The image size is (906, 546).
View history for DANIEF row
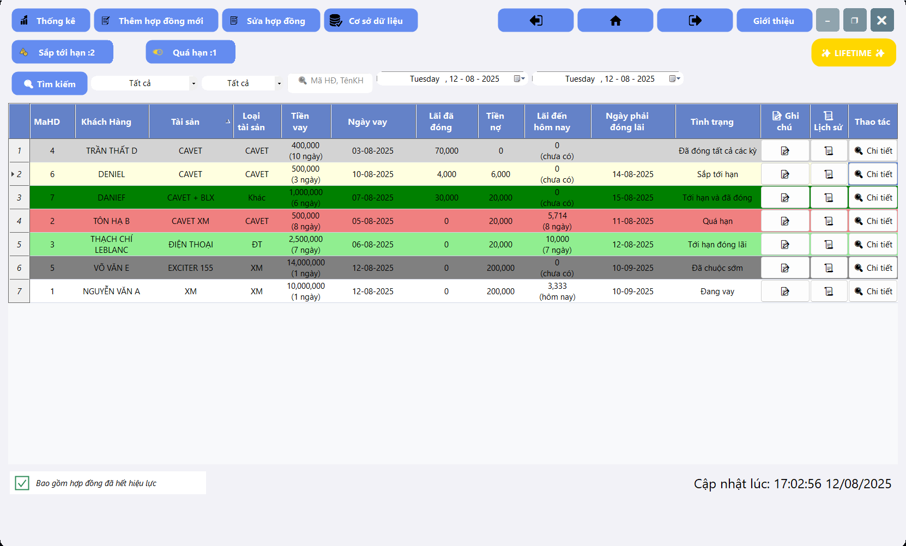829,198
